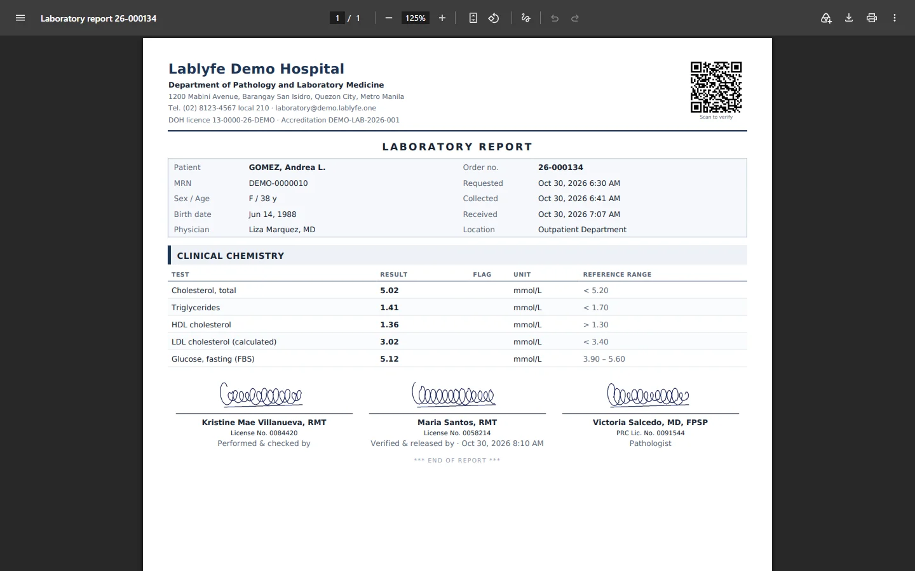915x571 pixels.
Task: Select the Outpatient Department location text
Action: (x=582, y=230)
